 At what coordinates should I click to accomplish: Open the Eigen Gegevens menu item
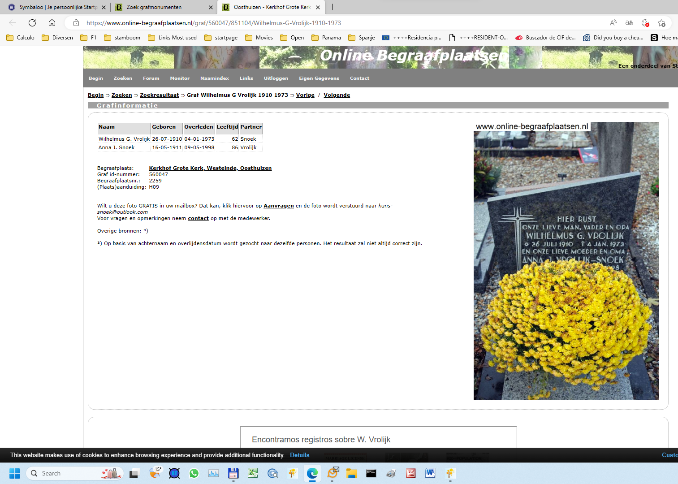319,78
